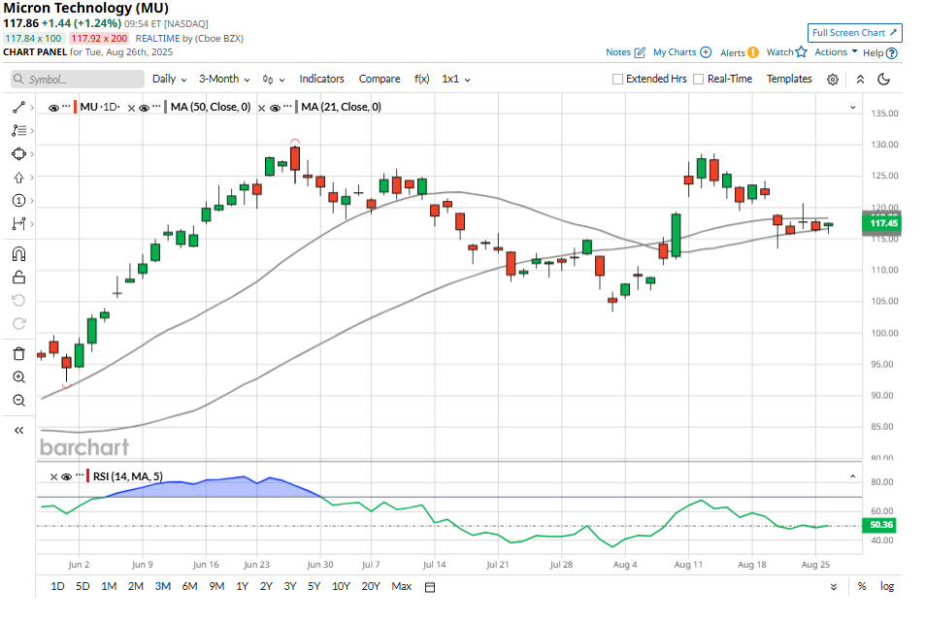
Task: Select the measure range tool
Action: coord(18,223)
